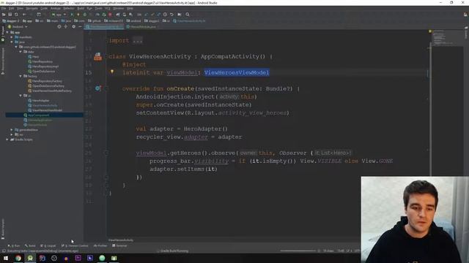Open the Build tool window tab

(30, 245)
